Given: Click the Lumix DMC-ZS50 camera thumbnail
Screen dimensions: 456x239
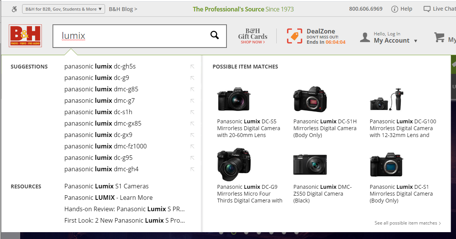Looking at the screenshot, I should [x=310, y=164].
